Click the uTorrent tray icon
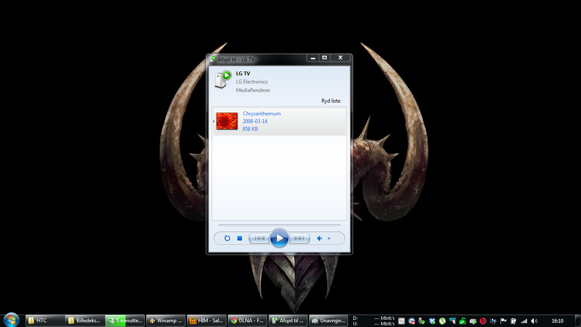This screenshot has height=327, width=581. tap(442, 321)
